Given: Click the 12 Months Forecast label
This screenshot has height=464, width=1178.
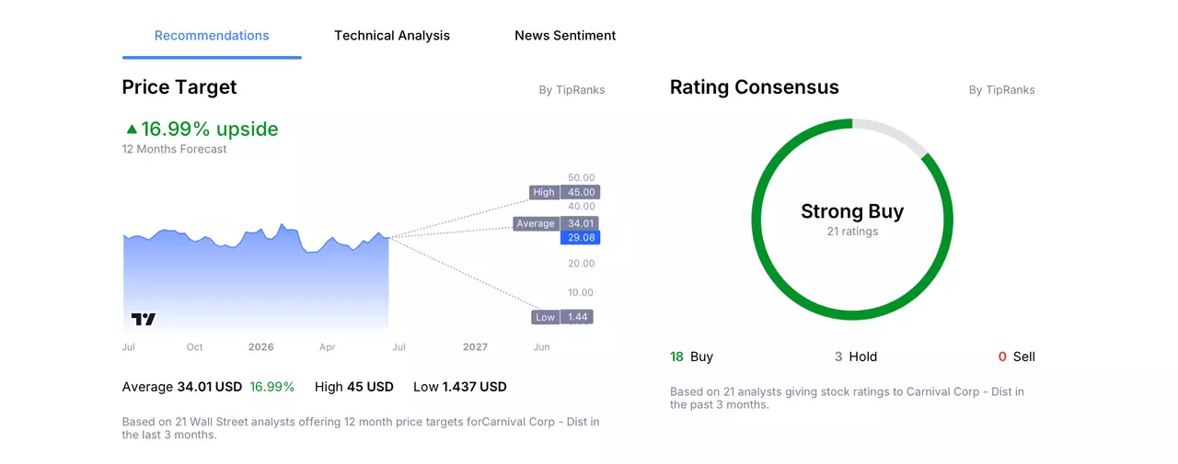Looking at the screenshot, I should 175,149.
